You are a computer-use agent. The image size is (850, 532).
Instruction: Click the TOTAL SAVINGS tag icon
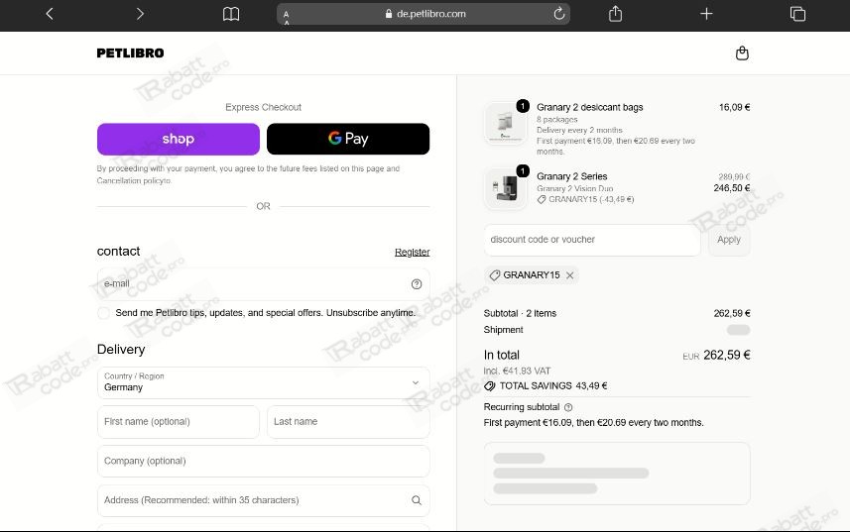tap(490, 386)
